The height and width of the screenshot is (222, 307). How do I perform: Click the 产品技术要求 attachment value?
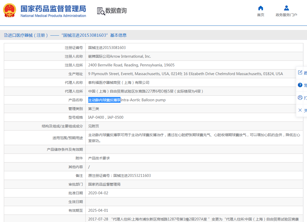(x=99, y=158)
